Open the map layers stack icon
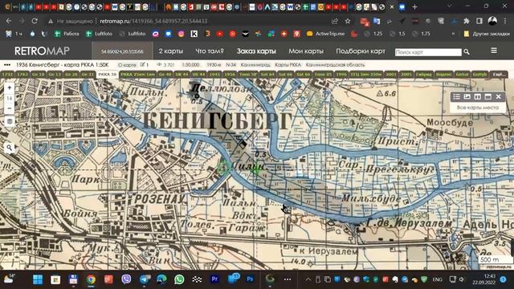514x289 pixels. point(9,121)
